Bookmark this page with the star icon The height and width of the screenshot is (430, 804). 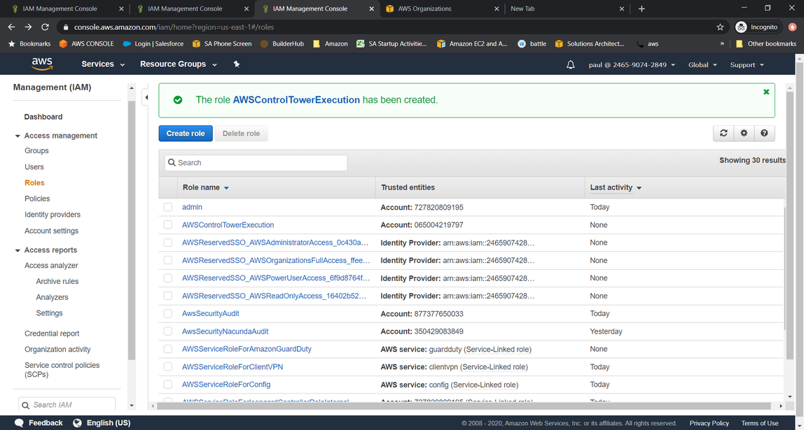click(720, 27)
